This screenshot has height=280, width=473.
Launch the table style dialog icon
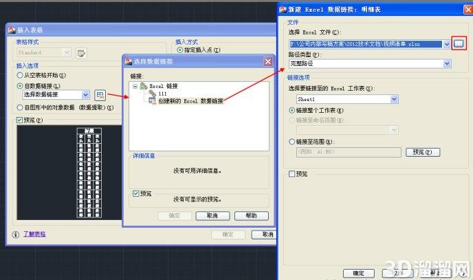pyautogui.click(x=81, y=54)
